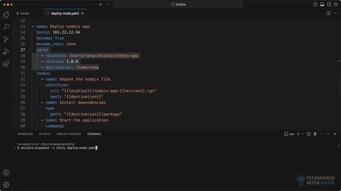Toggle the secondary side bar layout icon

pos(329,4)
